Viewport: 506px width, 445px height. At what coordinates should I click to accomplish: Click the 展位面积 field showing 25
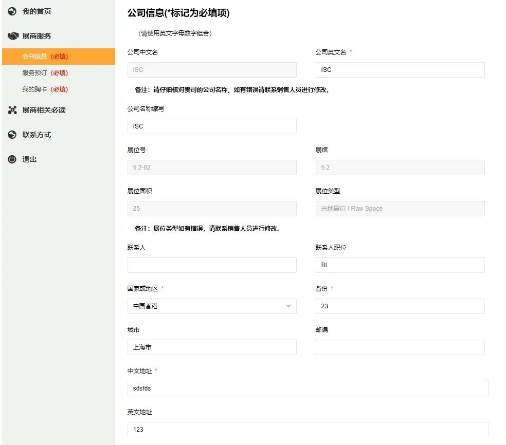(212, 209)
